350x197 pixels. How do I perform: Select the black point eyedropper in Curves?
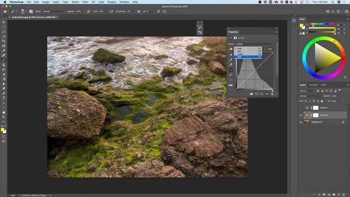(x=231, y=55)
